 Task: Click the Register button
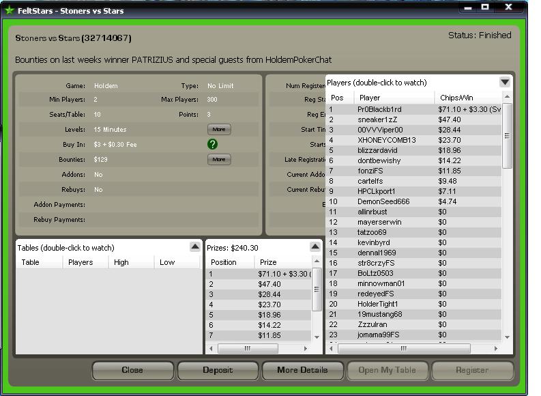coord(472,370)
